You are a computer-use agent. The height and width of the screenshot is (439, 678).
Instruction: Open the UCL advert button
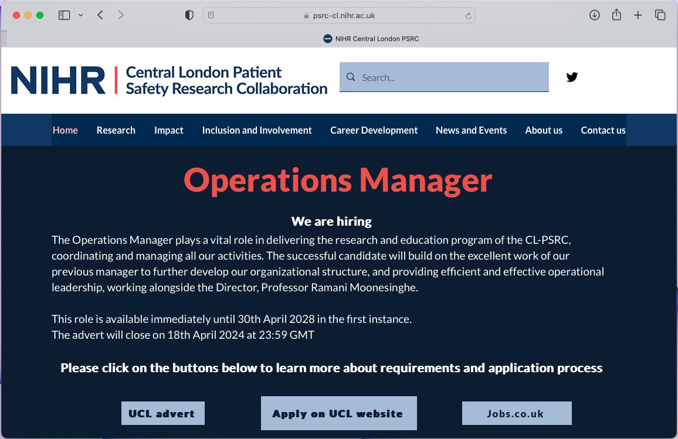pyautogui.click(x=162, y=413)
